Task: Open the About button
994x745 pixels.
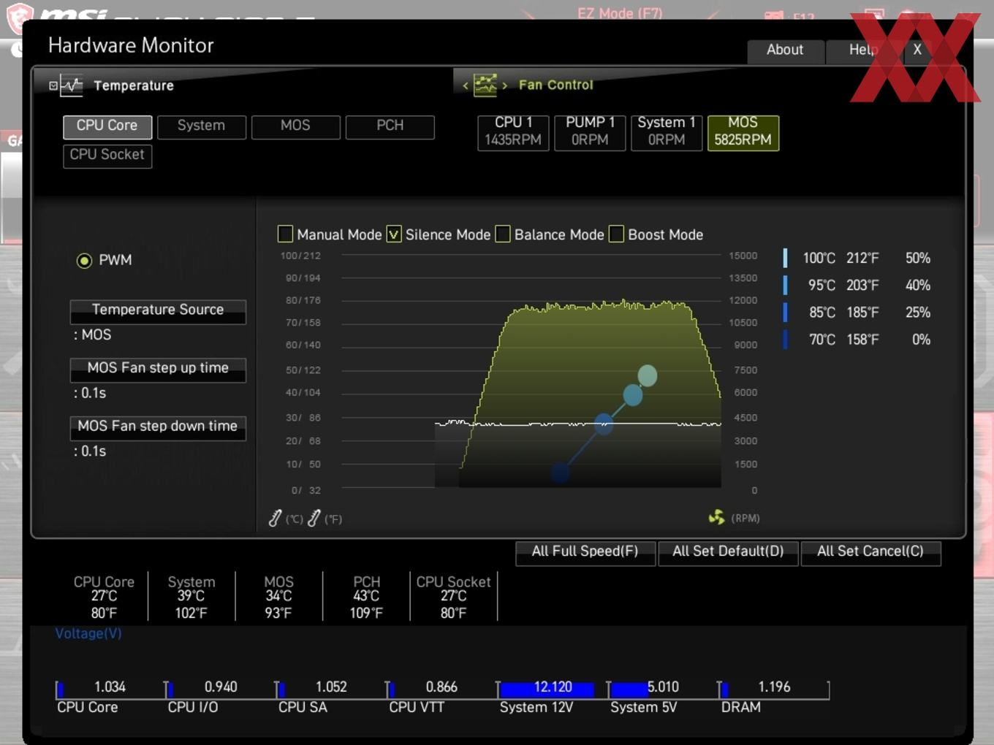Action: coord(786,50)
